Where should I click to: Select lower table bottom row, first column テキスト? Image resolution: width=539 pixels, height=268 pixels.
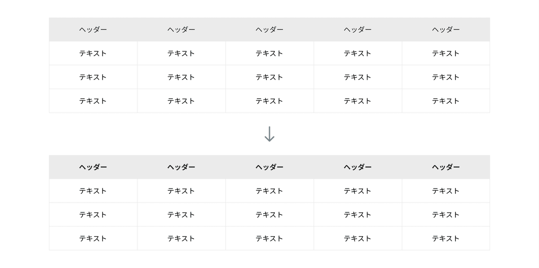point(93,238)
